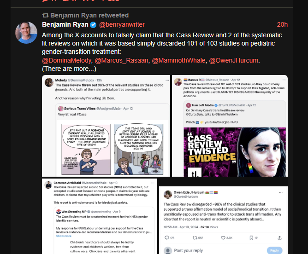The width and height of the screenshot is (308, 254).
Task: Open Benjamin Ryan's profile avatar
Action: (26, 33)
